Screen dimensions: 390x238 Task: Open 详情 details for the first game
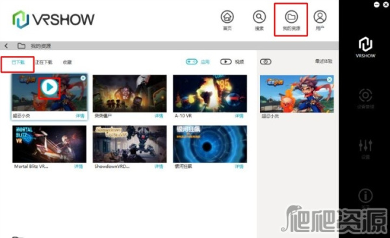coord(80,116)
